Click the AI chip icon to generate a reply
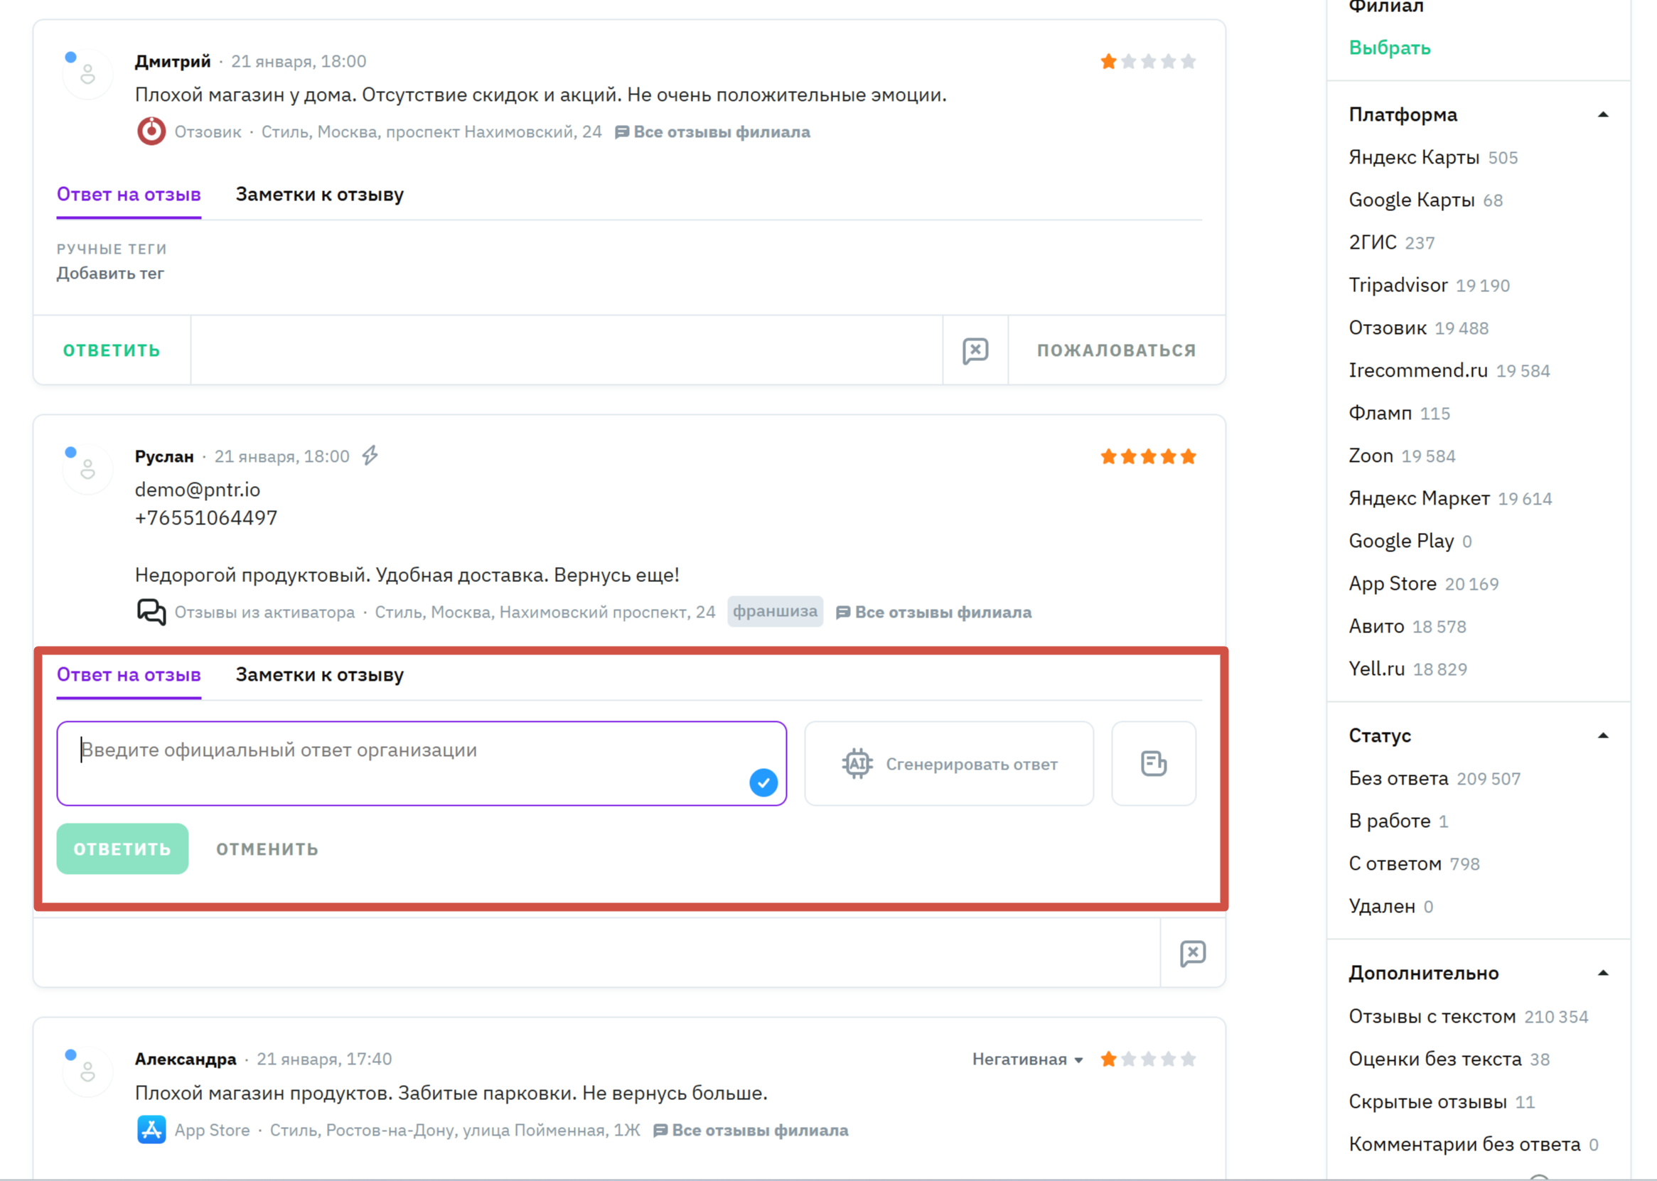This screenshot has width=1657, height=1181. (857, 764)
